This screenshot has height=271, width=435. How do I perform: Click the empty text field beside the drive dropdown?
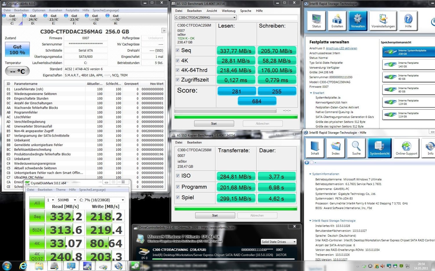point(268,17)
